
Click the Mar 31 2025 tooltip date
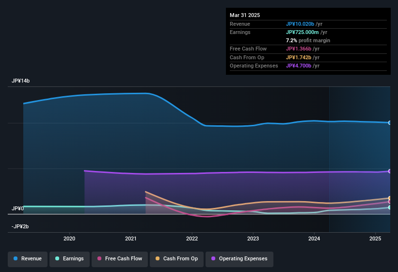coord(245,15)
